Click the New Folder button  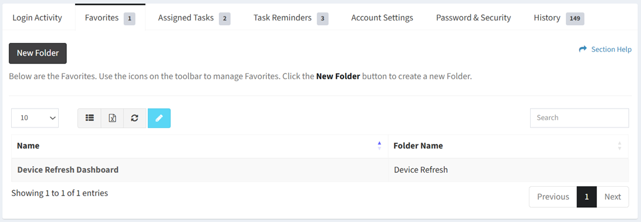pos(38,53)
